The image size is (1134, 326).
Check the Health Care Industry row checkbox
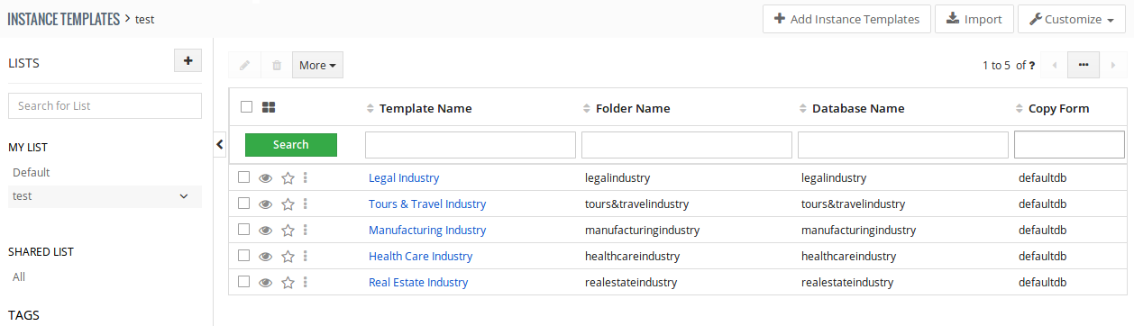tap(244, 256)
